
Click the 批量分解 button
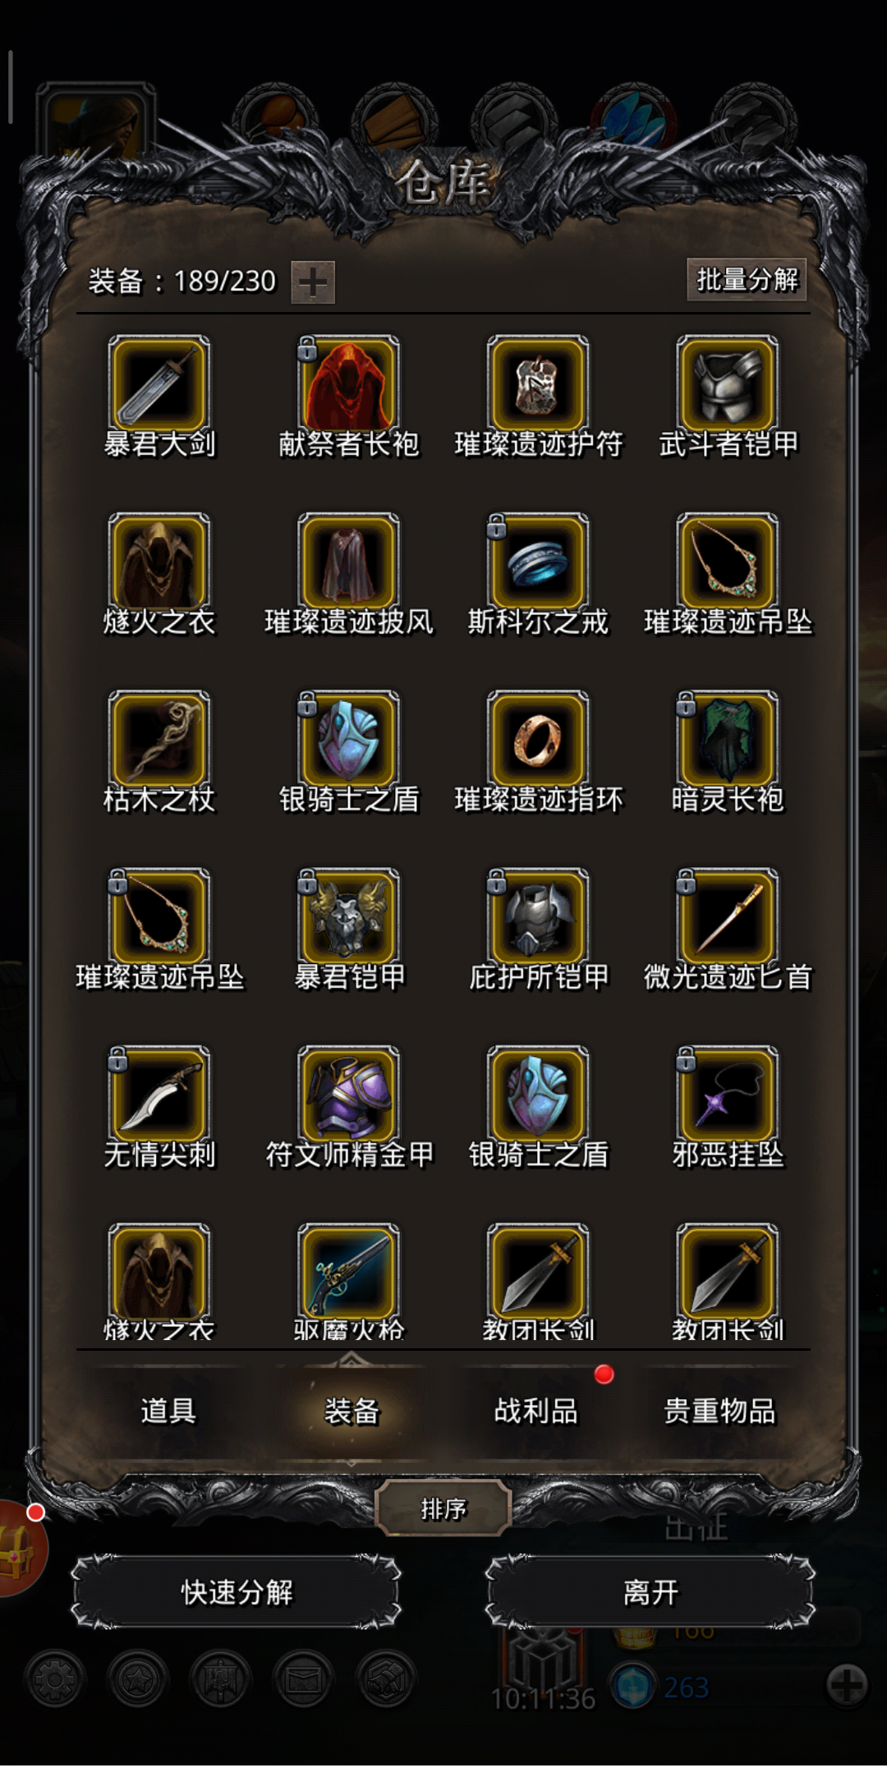[747, 279]
